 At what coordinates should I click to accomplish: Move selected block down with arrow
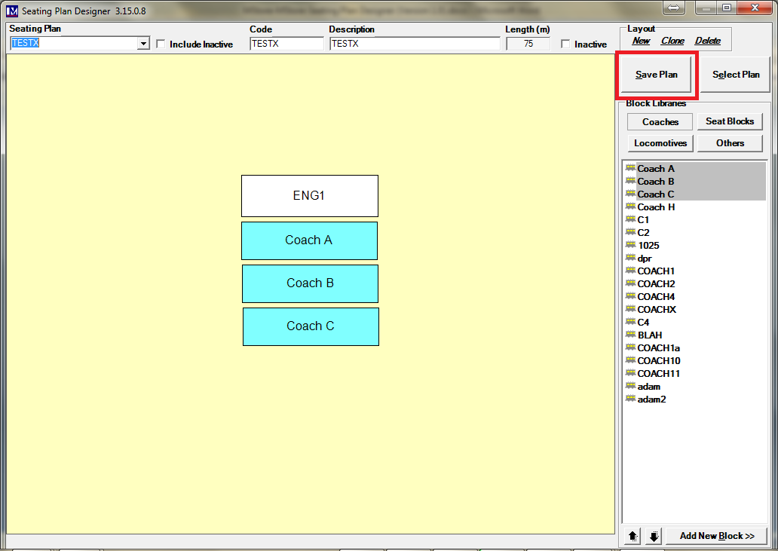[x=654, y=536]
